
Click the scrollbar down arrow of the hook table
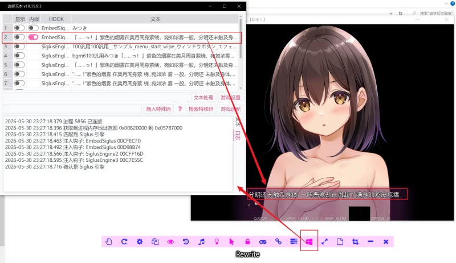241,88
